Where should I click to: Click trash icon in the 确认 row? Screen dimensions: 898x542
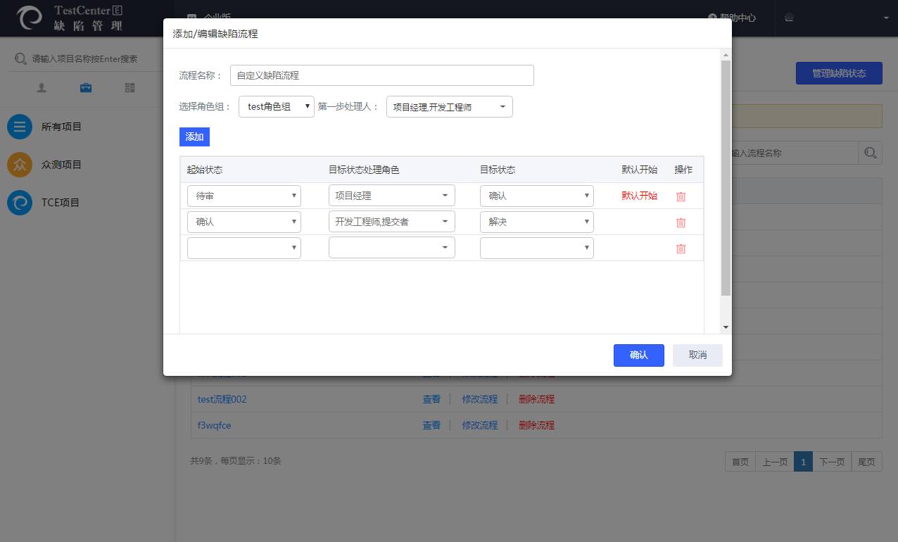681,222
